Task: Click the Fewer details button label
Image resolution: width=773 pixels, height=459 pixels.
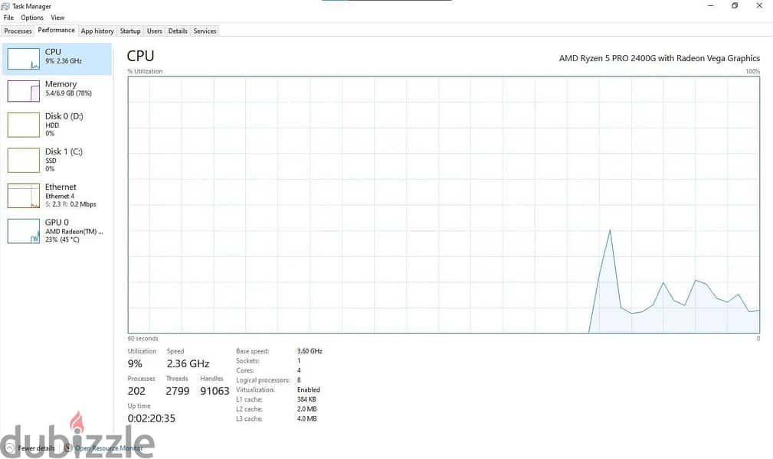Action: pyautogui.click(x=36, y=448)
